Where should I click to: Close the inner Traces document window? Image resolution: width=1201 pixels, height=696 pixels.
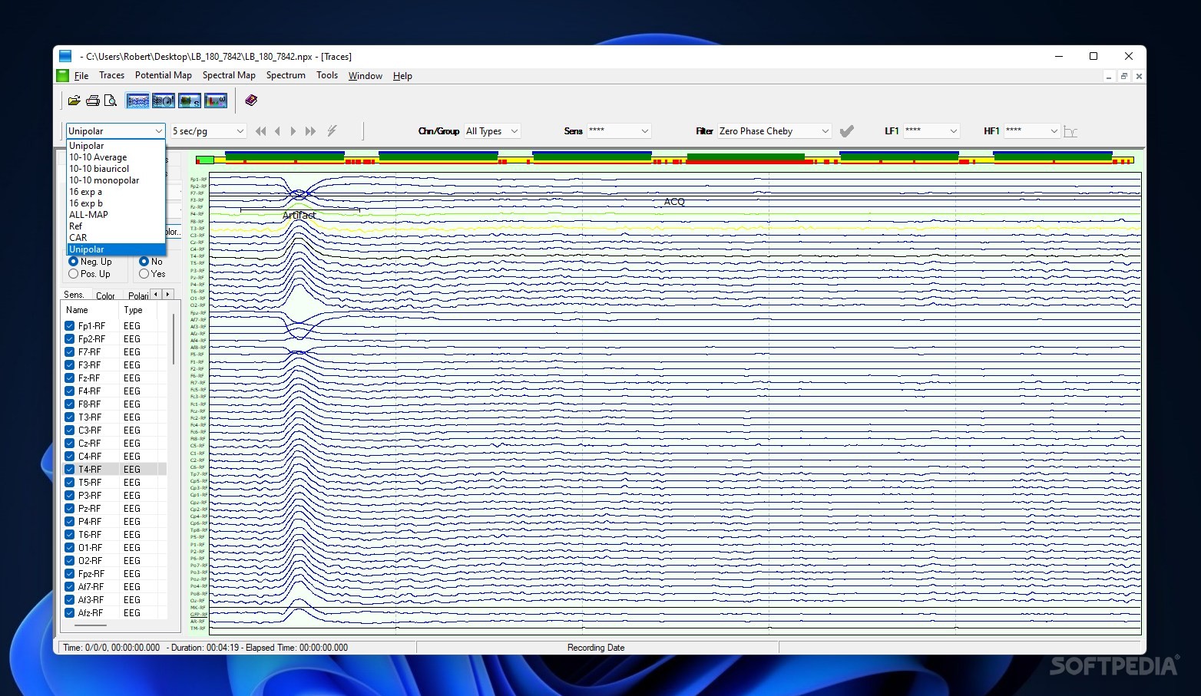tap(1139, 76)
